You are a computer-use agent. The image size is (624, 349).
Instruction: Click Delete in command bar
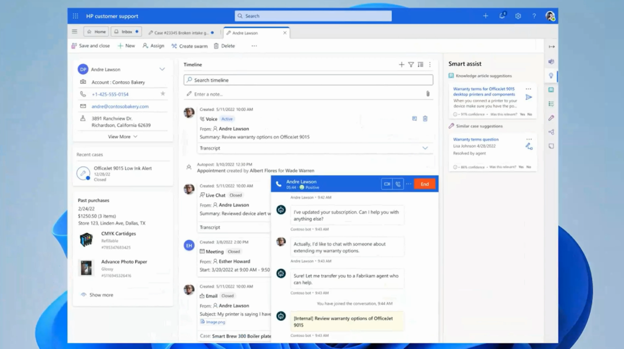coord(224,46)
